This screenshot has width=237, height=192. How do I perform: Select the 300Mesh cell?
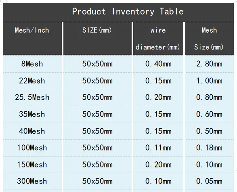[32, 181]
